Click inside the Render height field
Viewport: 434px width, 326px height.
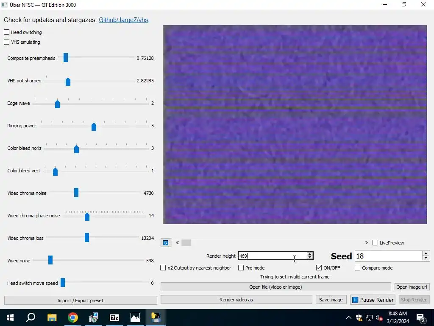[x=273, y=256]
